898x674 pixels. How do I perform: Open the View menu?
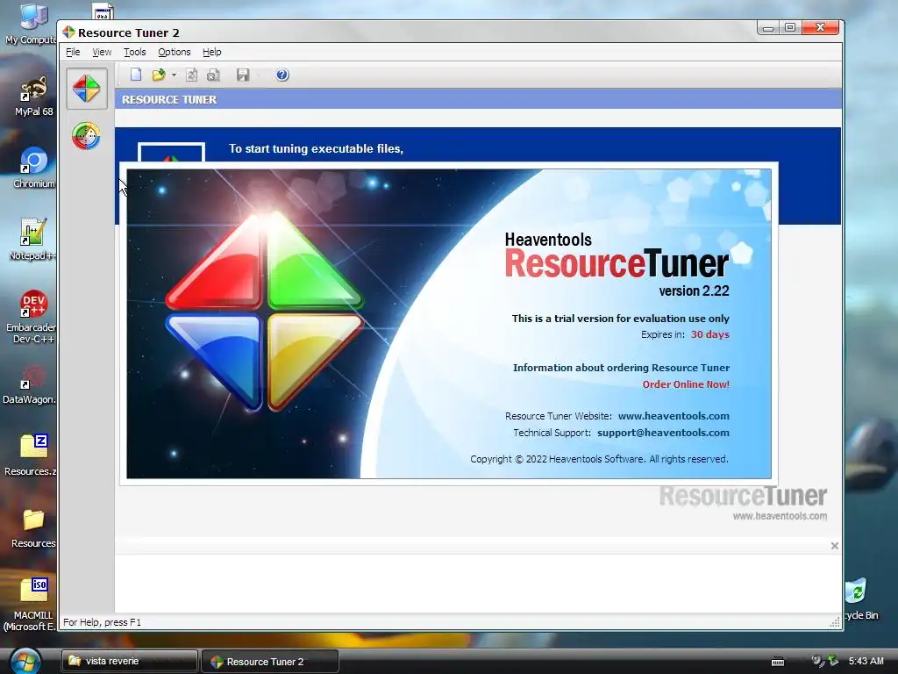coord(102,52)
